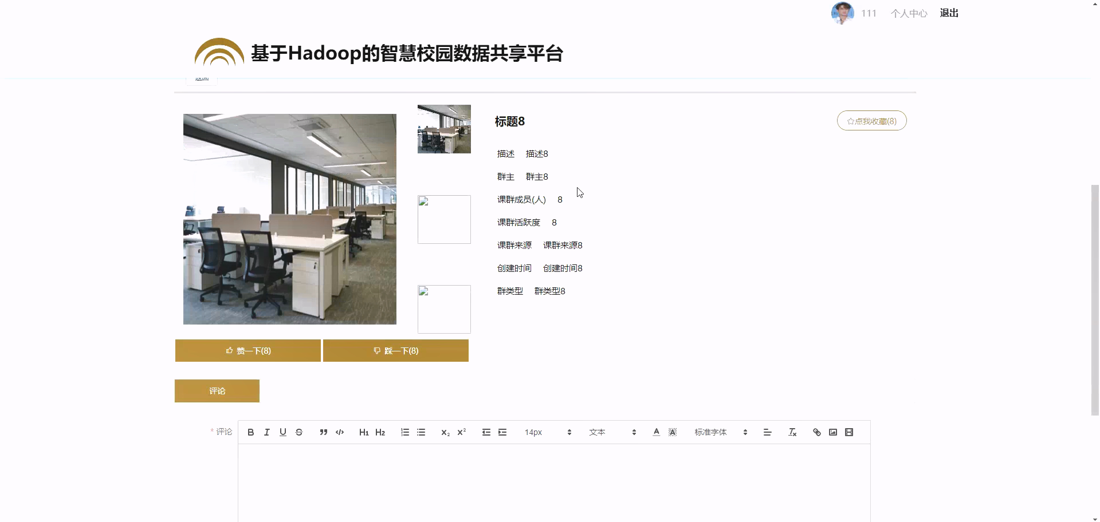The width and height of the screenshot is (1100, 522).
Task: Select the second broken thumbnail image
Action: [444, 219]
